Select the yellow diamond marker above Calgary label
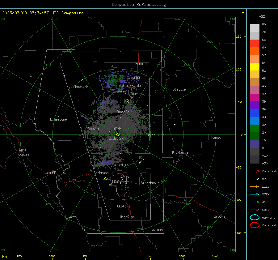 [122, 178]
